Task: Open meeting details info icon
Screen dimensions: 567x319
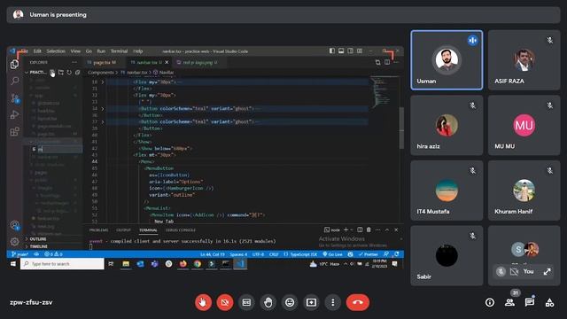Action: point(490,302)
